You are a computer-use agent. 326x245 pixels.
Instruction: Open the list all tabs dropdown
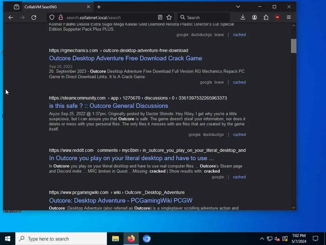[x=238, y=7]
